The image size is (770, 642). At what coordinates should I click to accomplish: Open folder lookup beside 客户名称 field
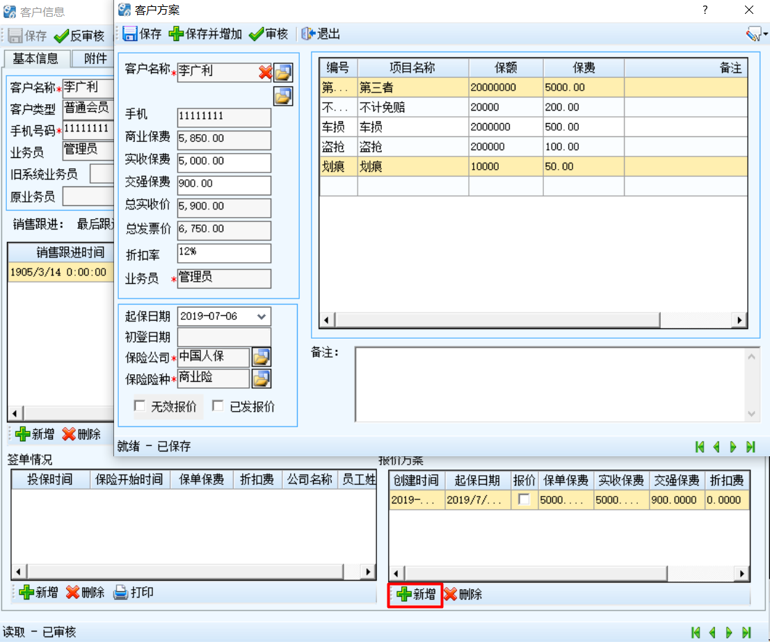pyautogui.click(x=283, y=73)
